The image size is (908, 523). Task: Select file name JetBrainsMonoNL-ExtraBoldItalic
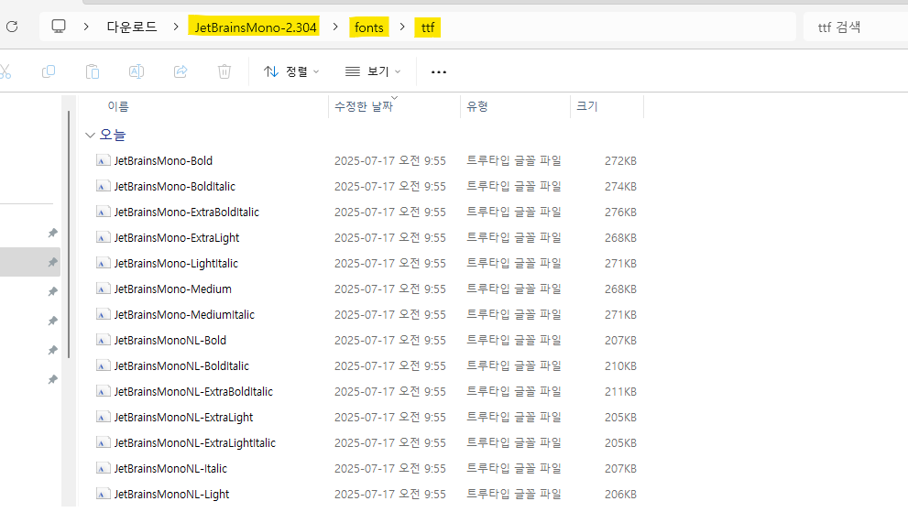(x=193, y=391)
